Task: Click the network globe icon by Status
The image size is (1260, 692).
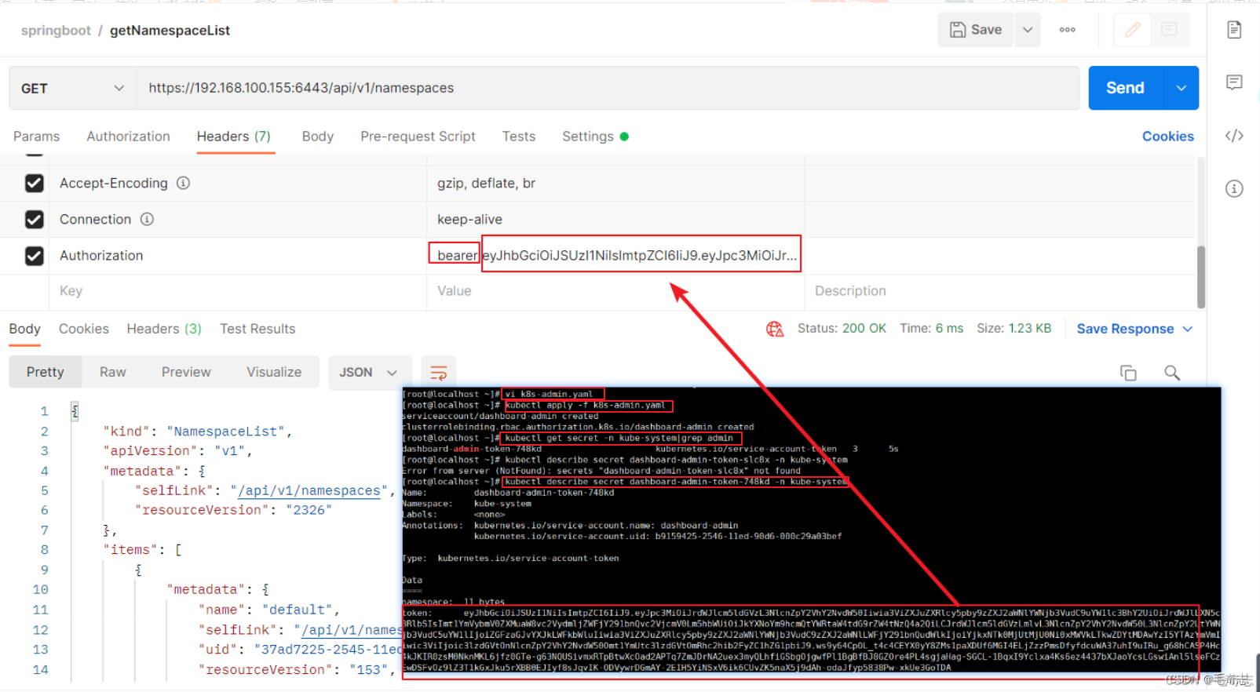Action: click(775, 329)
